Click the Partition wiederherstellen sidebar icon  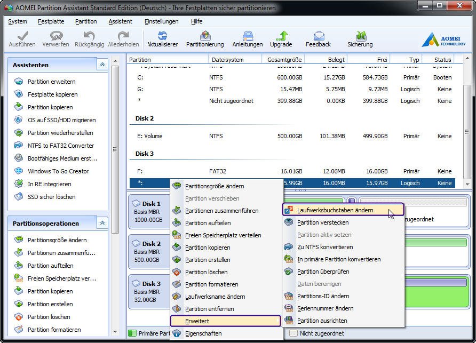[19, 133]
